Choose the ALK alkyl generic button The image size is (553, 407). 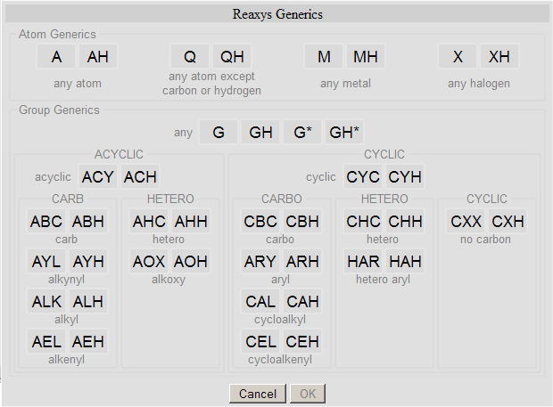[x=46, y=302]
